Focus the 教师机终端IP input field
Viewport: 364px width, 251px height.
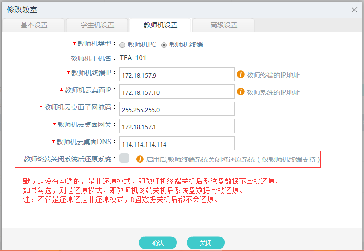176,75
